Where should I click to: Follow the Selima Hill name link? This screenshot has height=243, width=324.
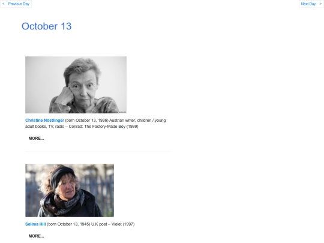click(35, 224)
